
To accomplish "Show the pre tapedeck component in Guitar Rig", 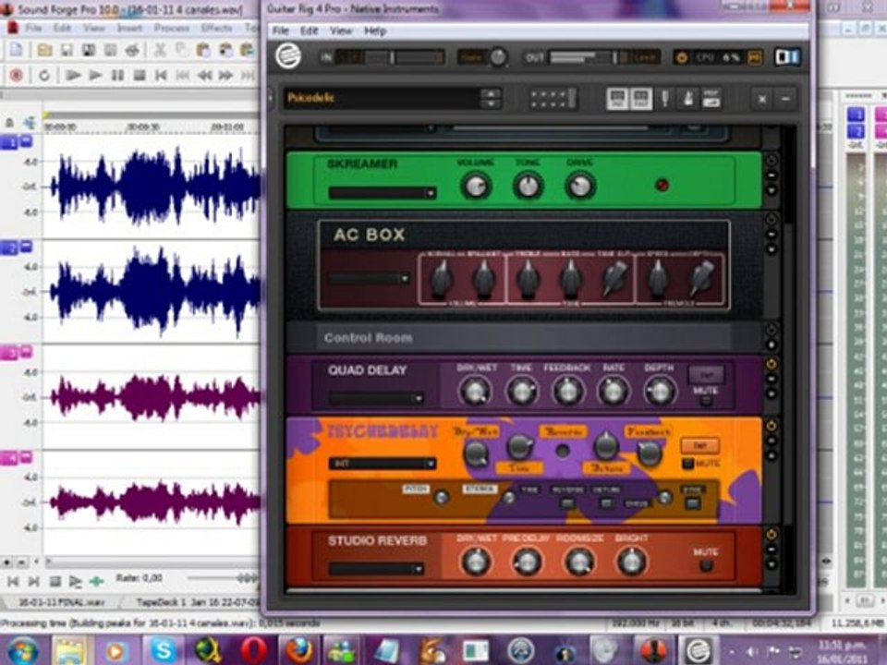I will 617,99.
